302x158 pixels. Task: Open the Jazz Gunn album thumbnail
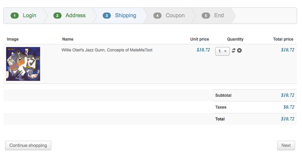point(23,64)
